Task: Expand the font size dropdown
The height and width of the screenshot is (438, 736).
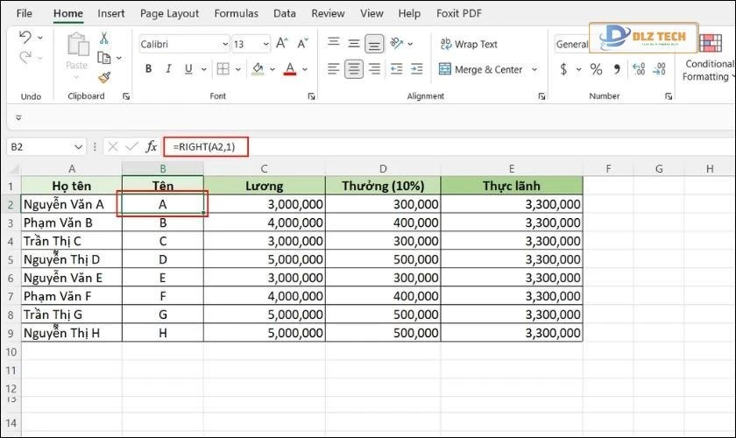Action: pyautogui.click(x=264, y=44)
